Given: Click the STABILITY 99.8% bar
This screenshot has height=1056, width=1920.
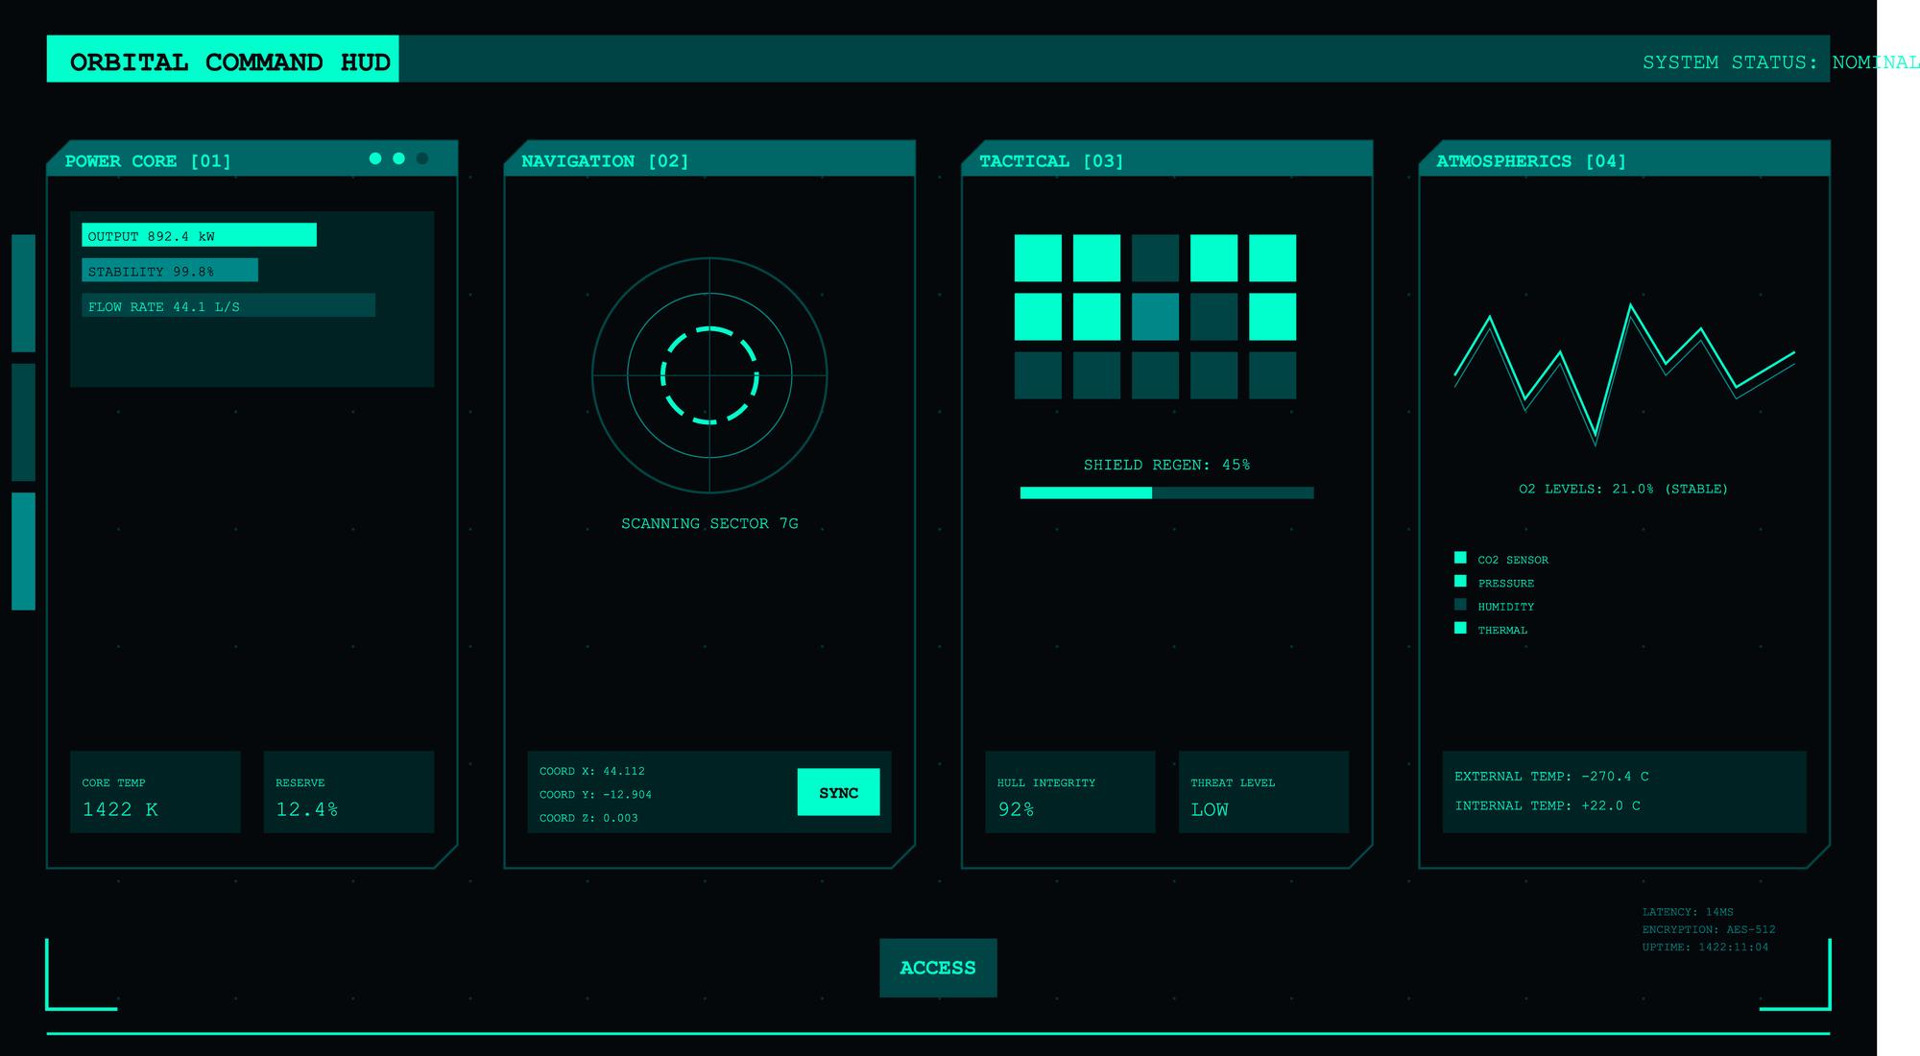Looking at the screenshot, I should tap(170, 271).
